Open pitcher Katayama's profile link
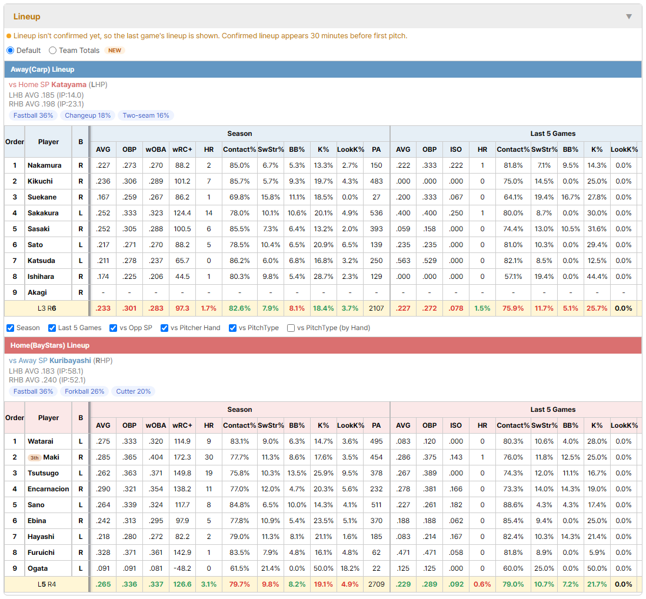Screen dimensions: 646x599 [x=69, y=85]
